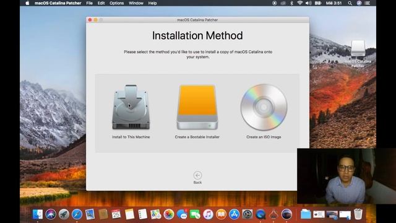Launch Siri from the dock

[x=51, y=214]
